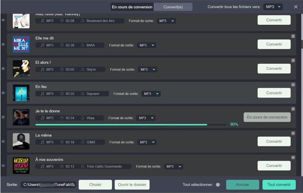The height and width of the screenshot is (193, 303).
Task: Click the En cours de conversion status button
Action: [267, 117]
